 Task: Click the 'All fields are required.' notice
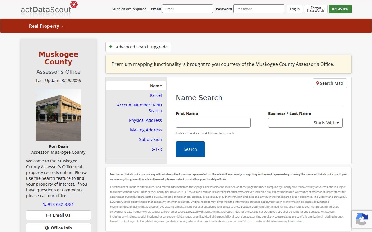[x=129, y=9]
